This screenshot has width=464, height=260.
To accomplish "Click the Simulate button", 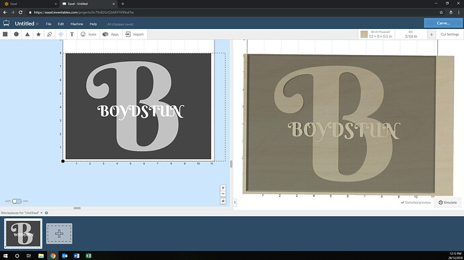I will [447, 203].
